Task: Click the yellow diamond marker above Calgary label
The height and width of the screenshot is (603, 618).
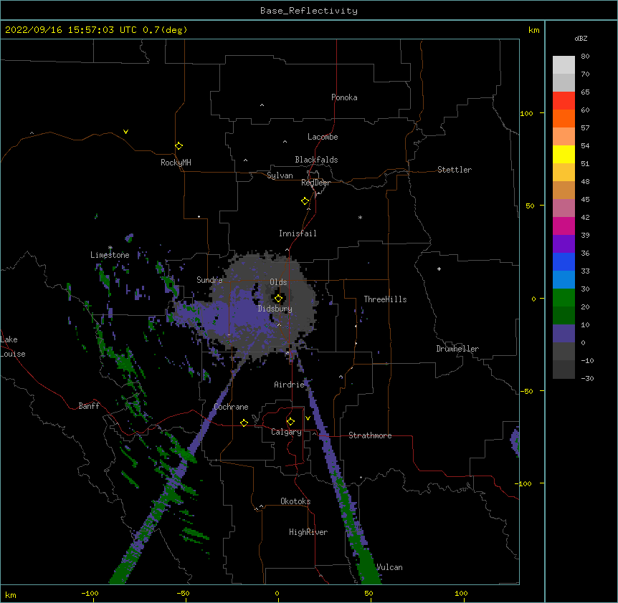Action: pos(290,422)
